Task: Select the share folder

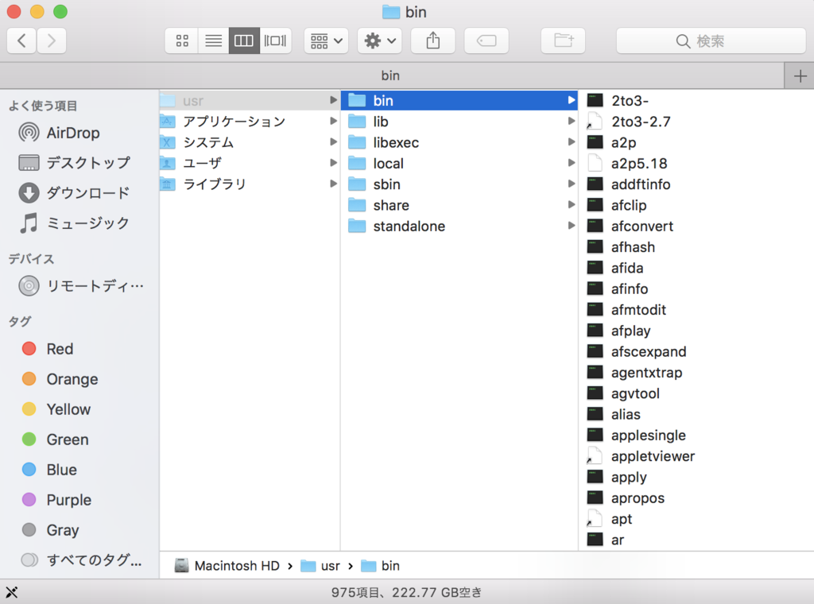Action: coord(459,205)
